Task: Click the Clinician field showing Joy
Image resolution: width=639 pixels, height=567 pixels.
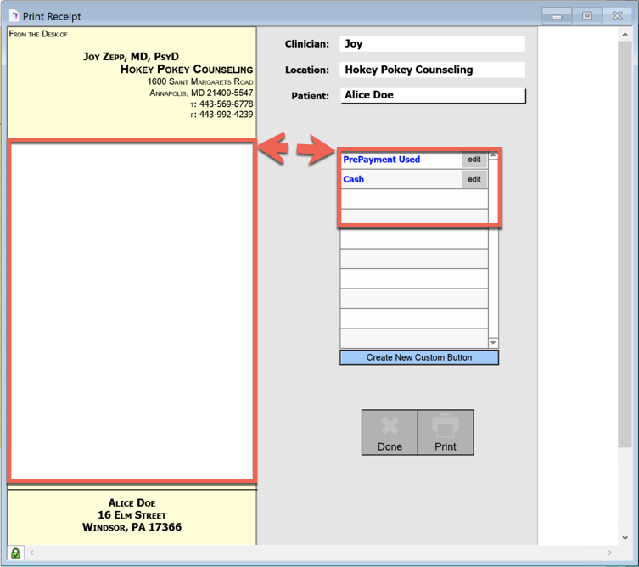Action: pos(432,44)
